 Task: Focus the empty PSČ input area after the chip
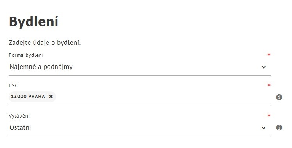163,97
